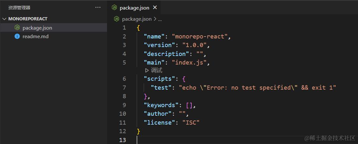Click the 资源管理器 explorer title
The image size is (358, 144).
click(19, 8)
